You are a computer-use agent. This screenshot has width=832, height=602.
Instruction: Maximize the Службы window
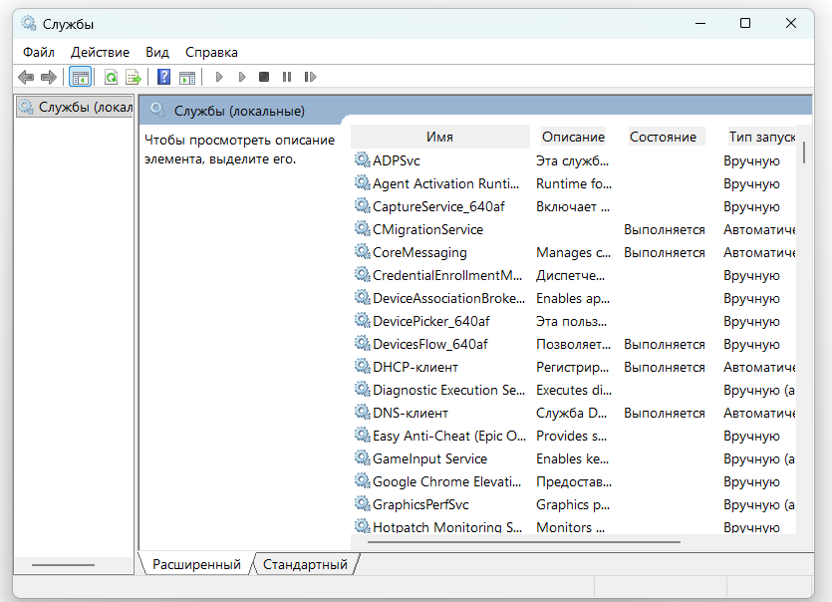[745, 23]
